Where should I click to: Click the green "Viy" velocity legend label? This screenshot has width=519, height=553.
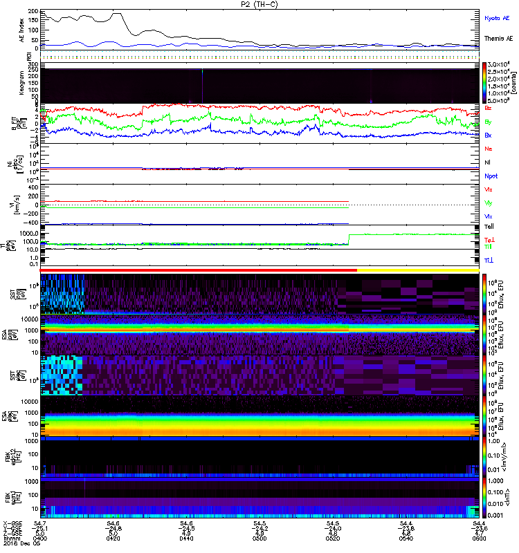point(489,203)
